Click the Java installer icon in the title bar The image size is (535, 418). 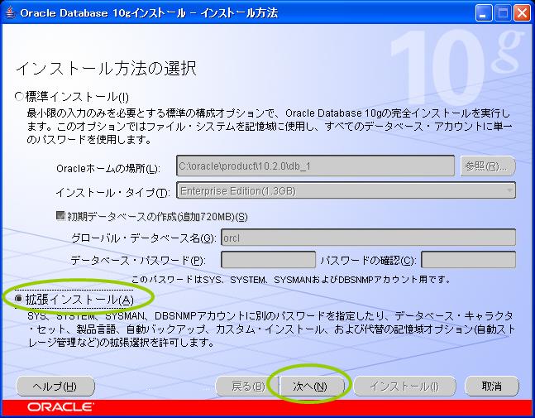point(10,13)
